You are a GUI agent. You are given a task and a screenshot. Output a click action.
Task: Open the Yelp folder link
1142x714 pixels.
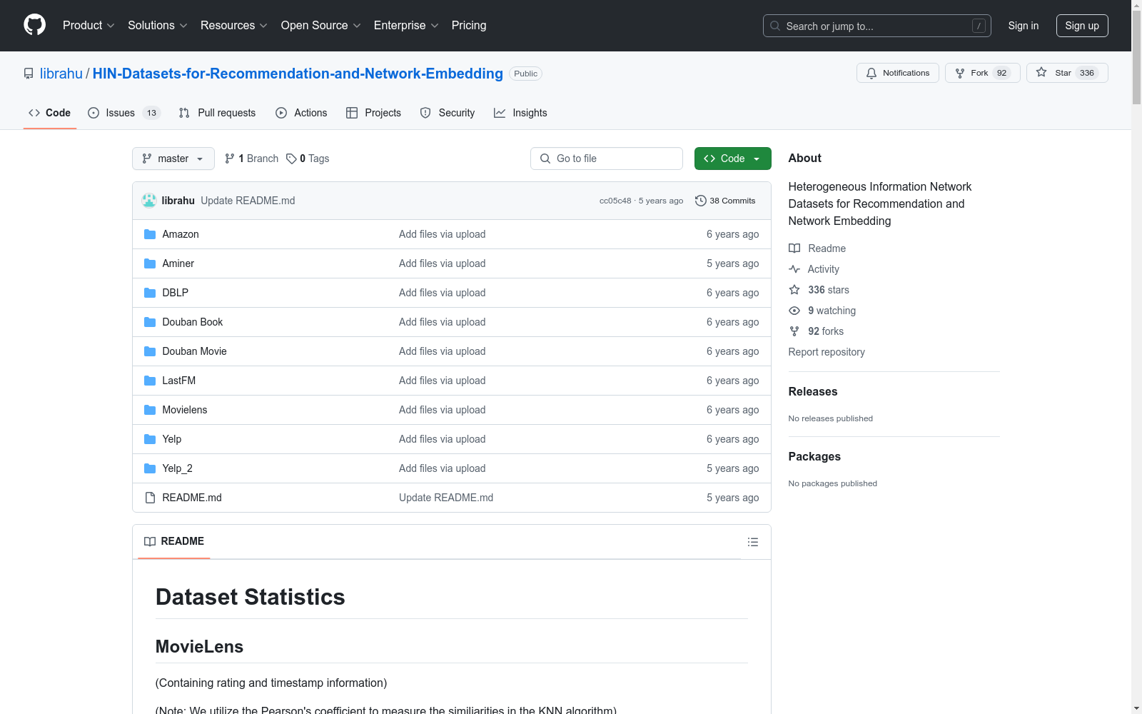(x=172, y=439)
